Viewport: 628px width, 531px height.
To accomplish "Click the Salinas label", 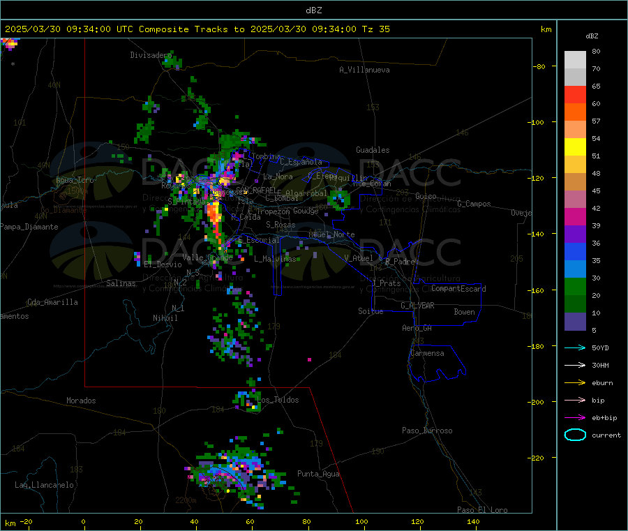I will pyautogui.click(x=121, y=283).
